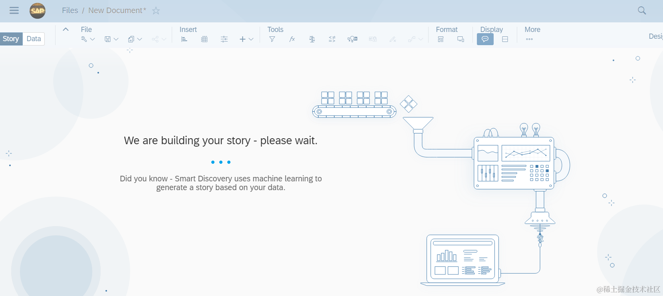The width and height of the screenshot is (663, 296).
Task: Open the search magnifier icon
Action: [x=642, y=10]
